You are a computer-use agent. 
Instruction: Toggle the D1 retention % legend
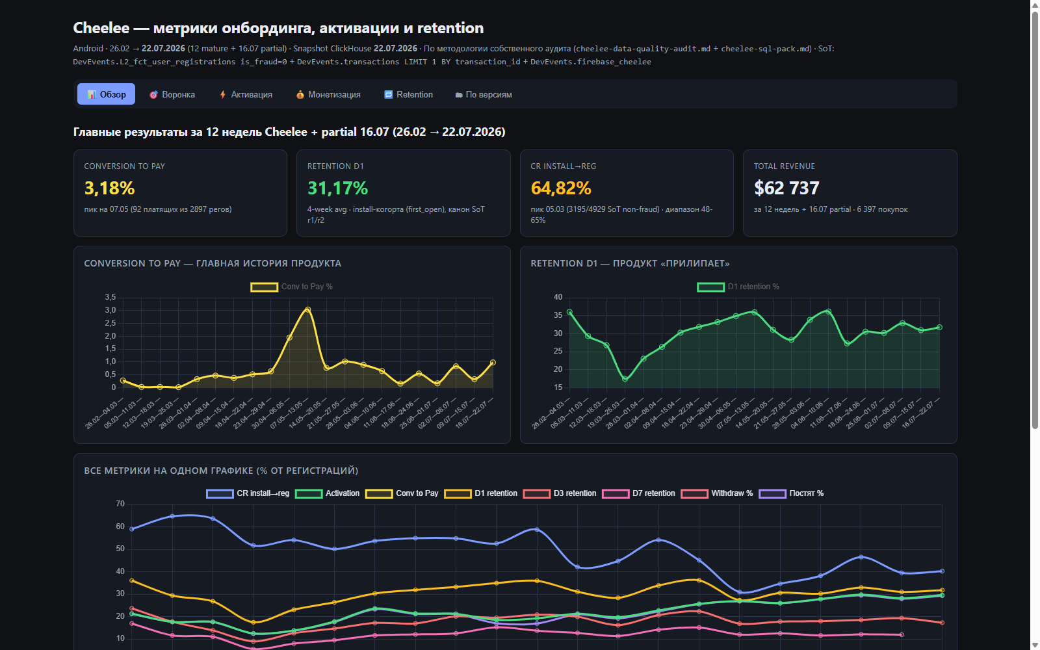point(738,287)
